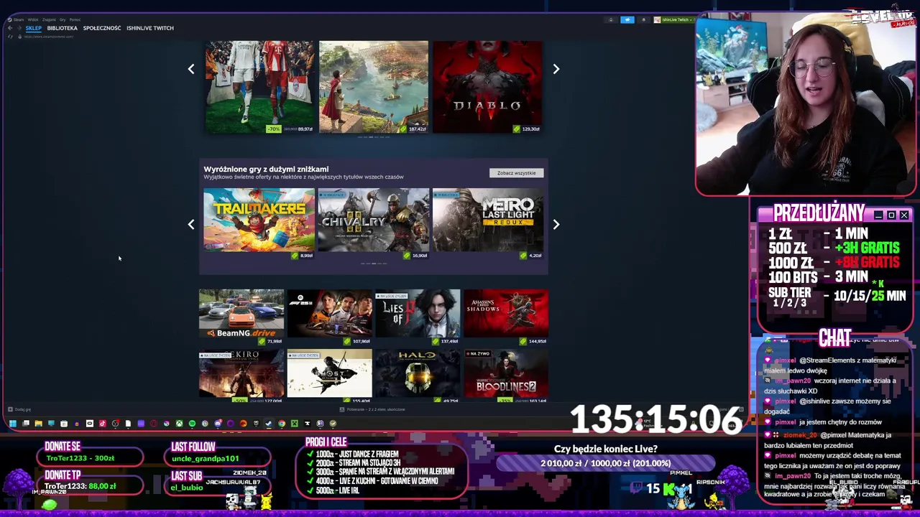Screen dimensions: 920x517
Task: Open the ISHINLIVE TWITCH profile tab
Action: pyautogui.click(x=150, y=28)
